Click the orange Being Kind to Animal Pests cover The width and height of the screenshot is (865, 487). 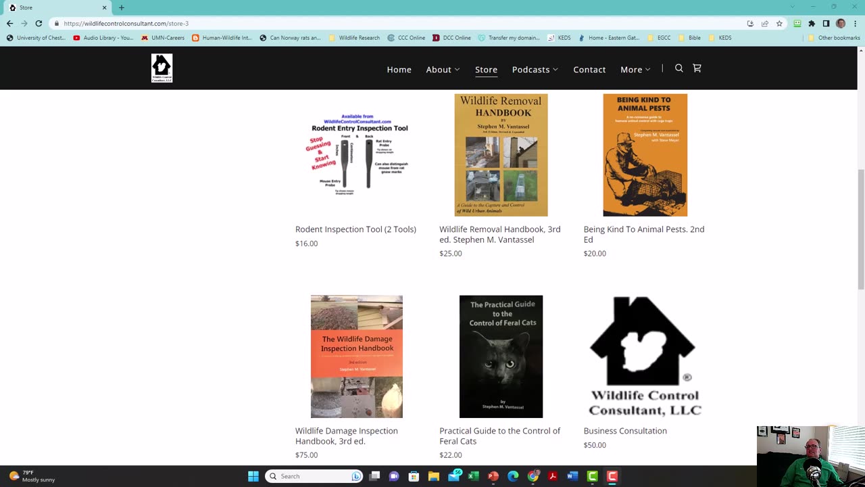[x=645, y=155]
